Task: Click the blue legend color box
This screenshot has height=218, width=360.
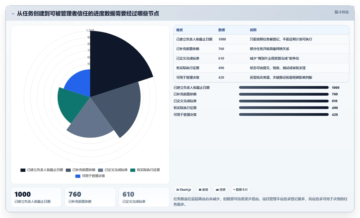Action: [78, 176]
